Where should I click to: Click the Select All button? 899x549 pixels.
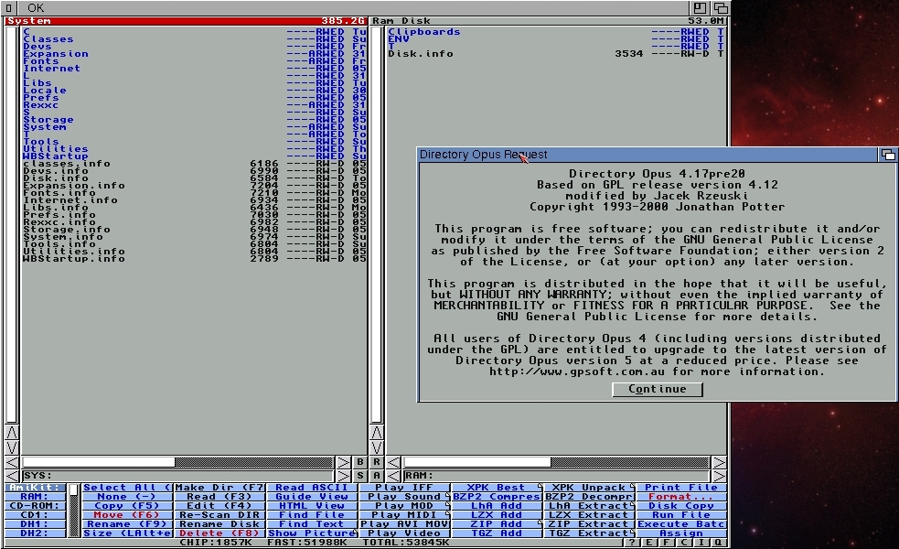[127, 488]
